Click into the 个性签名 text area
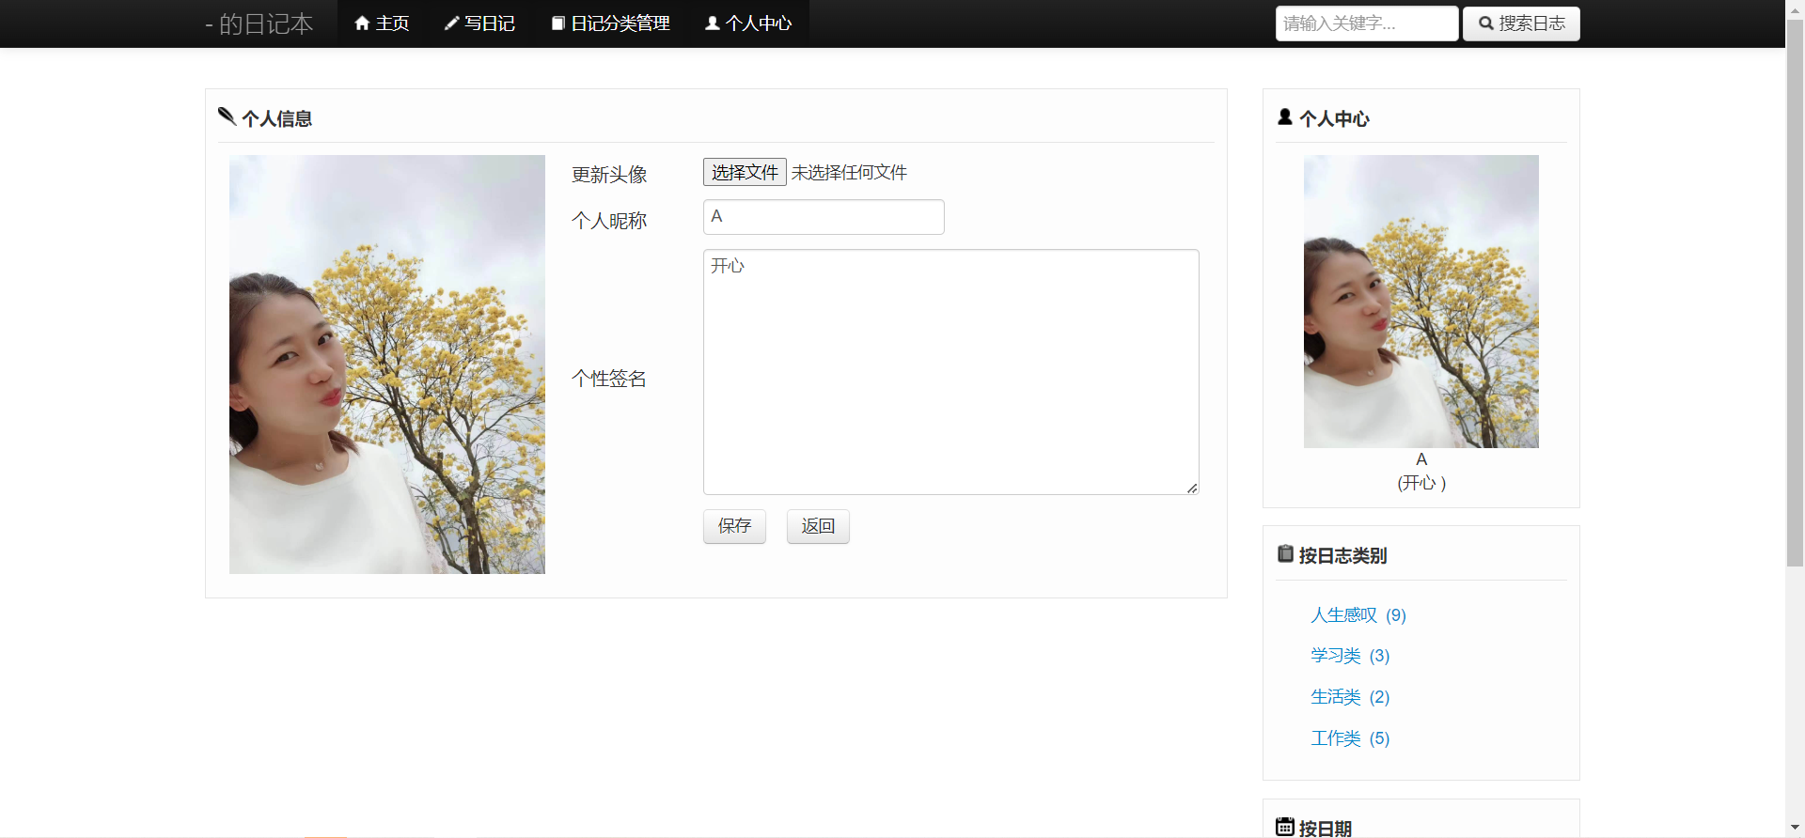This screenshot has width=1805, height=838. [950, 372]
